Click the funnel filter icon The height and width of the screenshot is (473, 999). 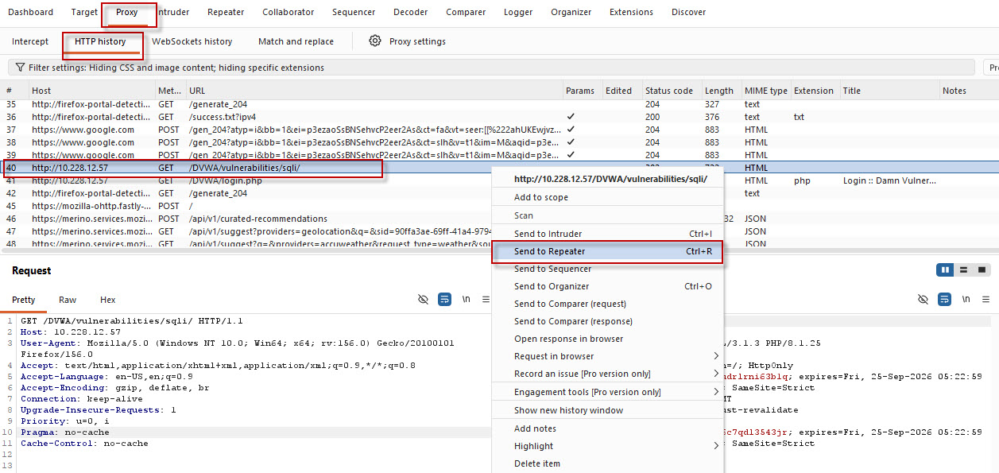21,68
